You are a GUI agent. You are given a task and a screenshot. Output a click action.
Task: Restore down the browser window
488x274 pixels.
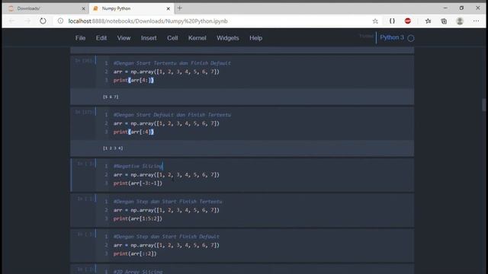[461, 8]
